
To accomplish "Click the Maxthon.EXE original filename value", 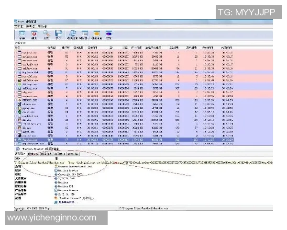I will tap(66, 186).
